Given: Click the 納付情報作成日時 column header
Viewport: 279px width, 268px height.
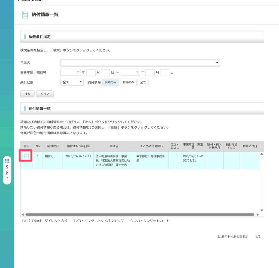Looking at the screenshot, I should pos(78,146).
